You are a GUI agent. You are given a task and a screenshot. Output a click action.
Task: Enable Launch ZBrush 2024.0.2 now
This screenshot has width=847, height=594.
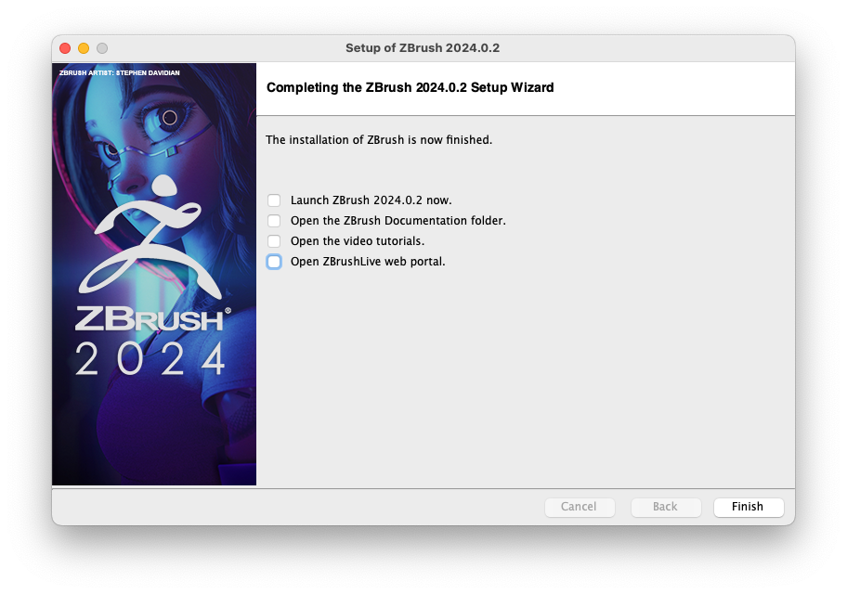[x=274, y=200]
